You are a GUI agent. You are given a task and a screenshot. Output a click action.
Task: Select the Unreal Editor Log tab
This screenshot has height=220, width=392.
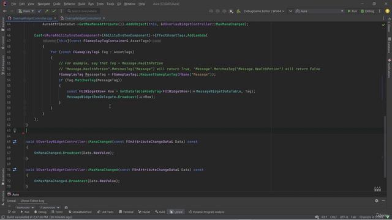coord(32,201)
